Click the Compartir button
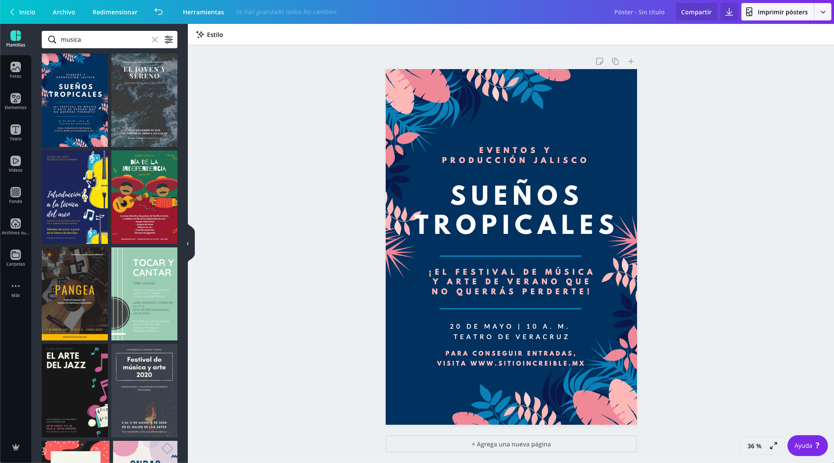The width and height of the screenshot is (834, 463). (696, 12)
